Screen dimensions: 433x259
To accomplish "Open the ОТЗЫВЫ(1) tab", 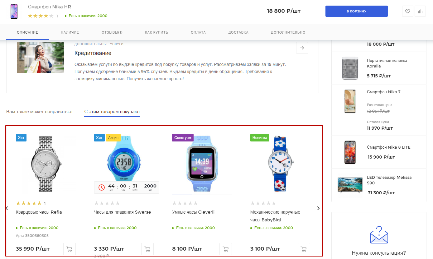I will [x=112, y=32].
